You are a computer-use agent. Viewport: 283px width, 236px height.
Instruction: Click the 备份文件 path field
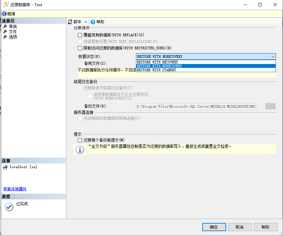(196, 106)
